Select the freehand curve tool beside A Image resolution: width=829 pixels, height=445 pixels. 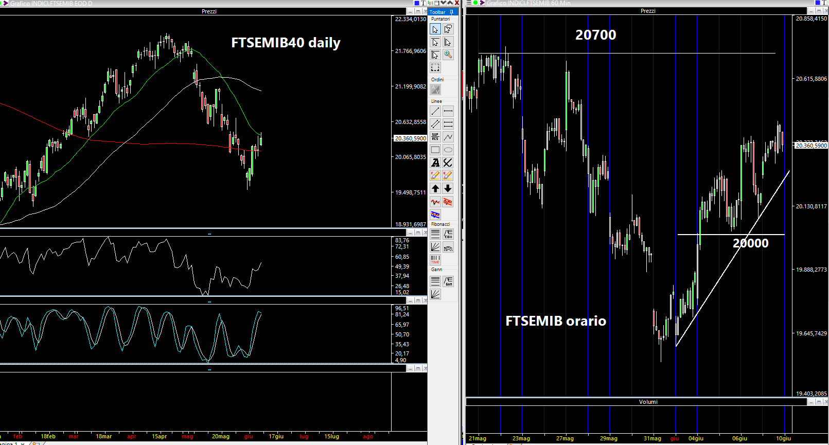(x=448, y=163)
